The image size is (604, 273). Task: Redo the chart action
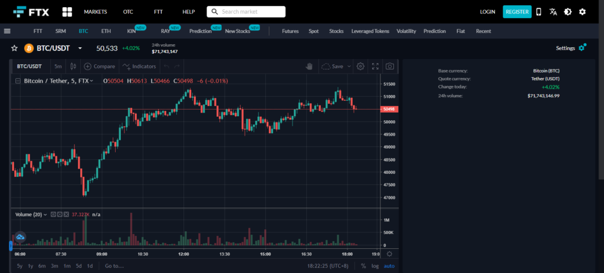point(177,66)
